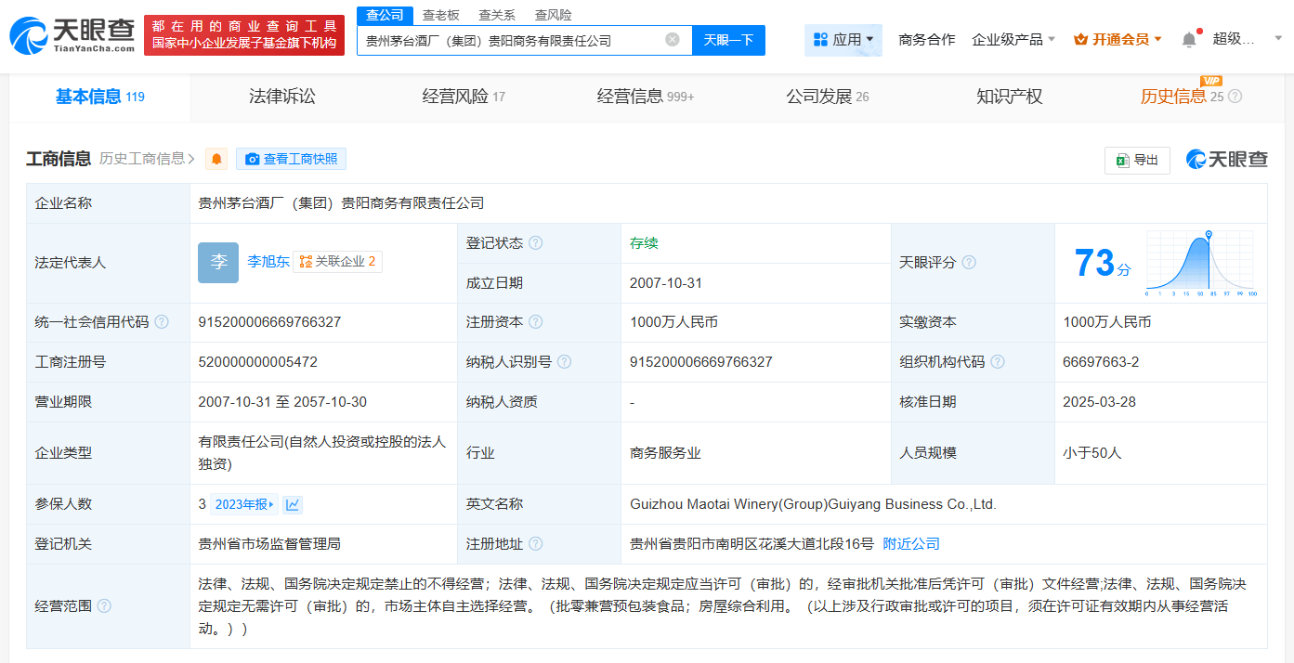1294x663 pixels.
Task: Click the 73分 score value
Action: [x=1103, y=264]
